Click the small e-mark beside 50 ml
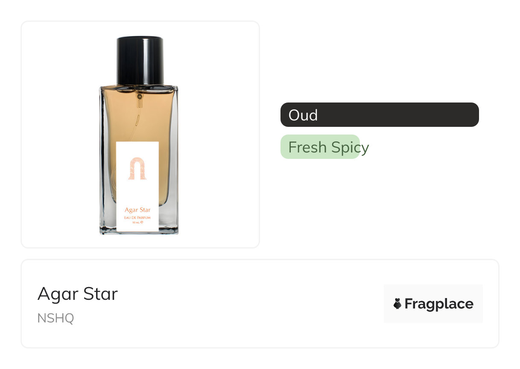Viewport: 520px width, 369px height. click(x=142, y=223)
